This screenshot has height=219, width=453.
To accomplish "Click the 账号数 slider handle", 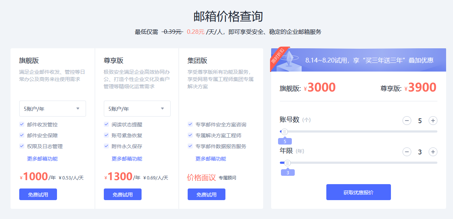I will click(x=284, y=132).
